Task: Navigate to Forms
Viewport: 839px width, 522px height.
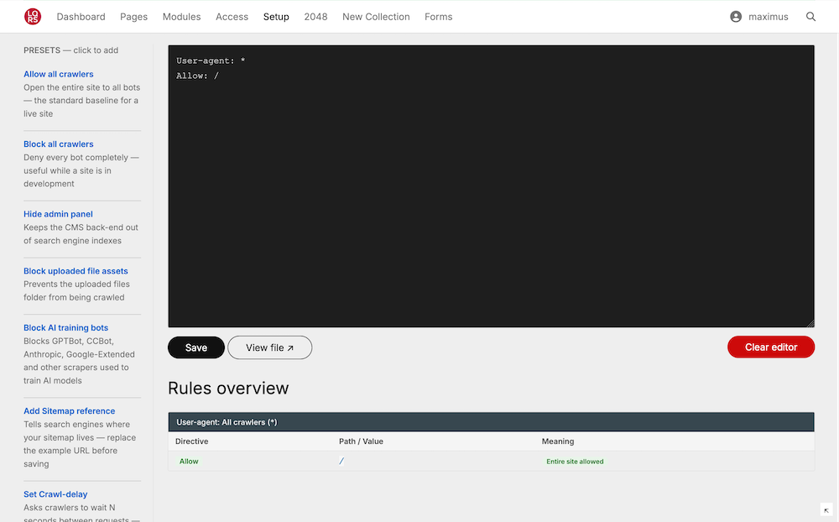Action: (438, 17)
